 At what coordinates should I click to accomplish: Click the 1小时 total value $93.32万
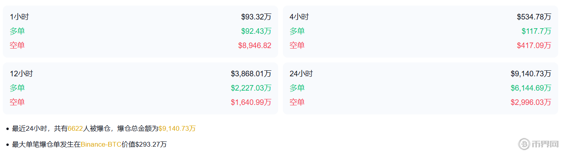[x=256, y=17]
